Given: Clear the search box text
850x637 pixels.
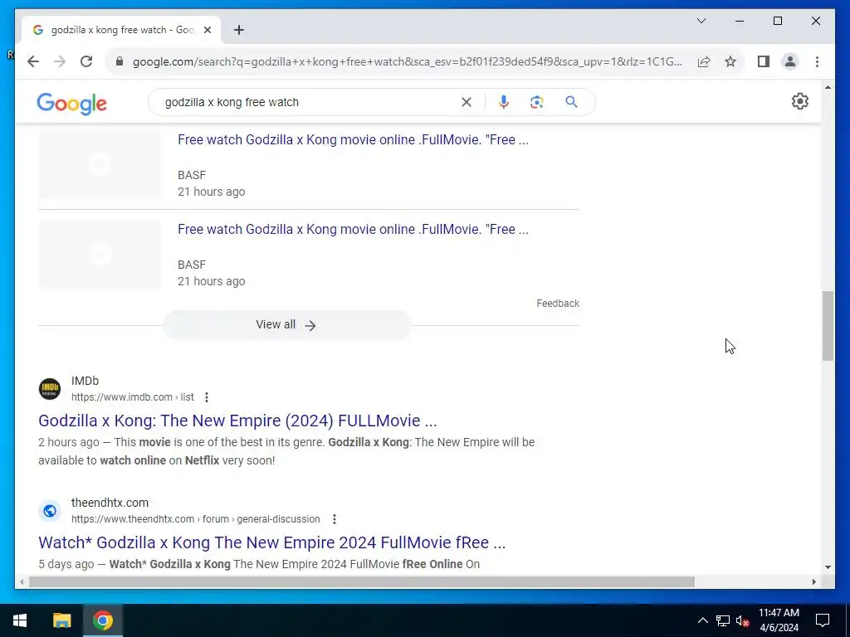Looking at the screenshot, I should click(x=467, y=102).
